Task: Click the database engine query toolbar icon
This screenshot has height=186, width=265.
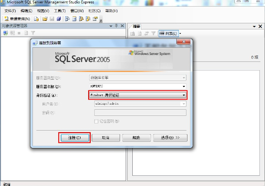Action: (x=67, y=19)
